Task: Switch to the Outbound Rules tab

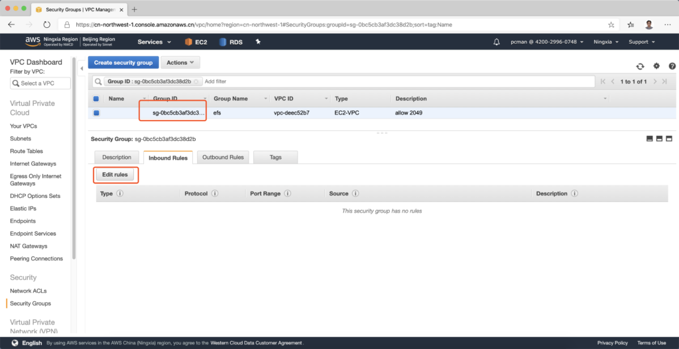Action: point(223,158)
